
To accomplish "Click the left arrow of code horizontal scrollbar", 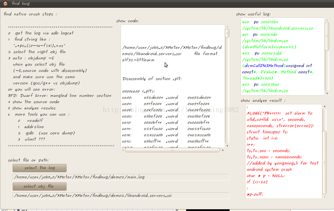I will tap(123, 150).
